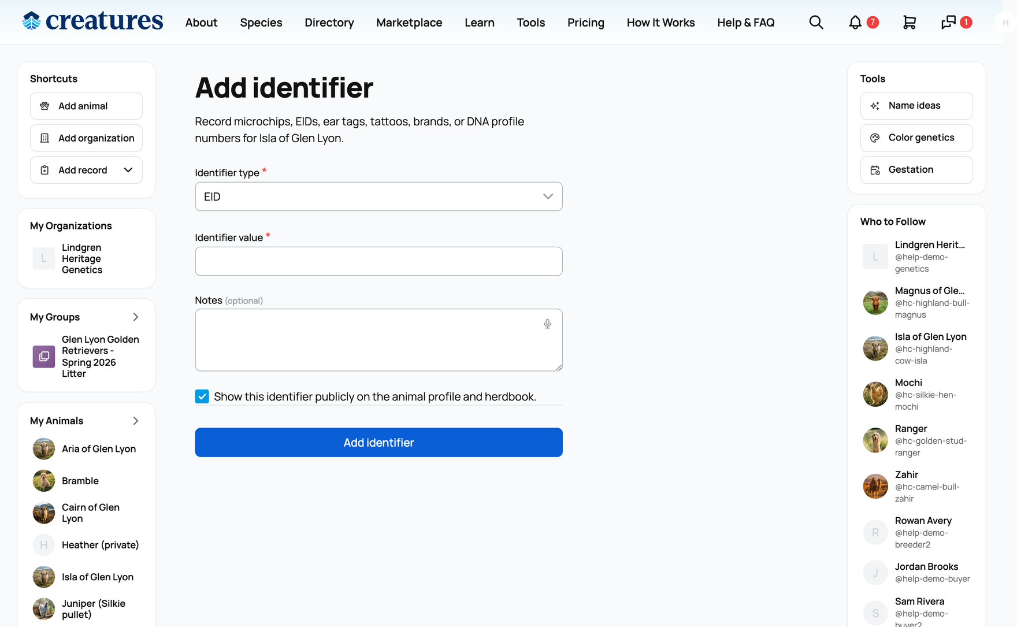Expand My Animals with its chevron
This screenshot has height=627, width=1017.
(136, 421)
